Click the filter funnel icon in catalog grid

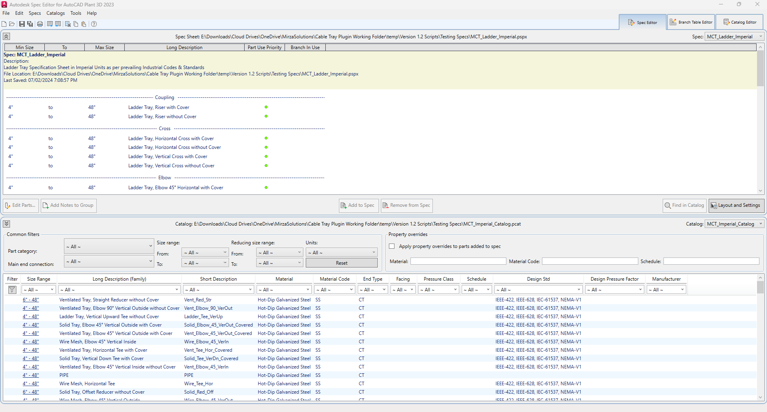[12, 290]
